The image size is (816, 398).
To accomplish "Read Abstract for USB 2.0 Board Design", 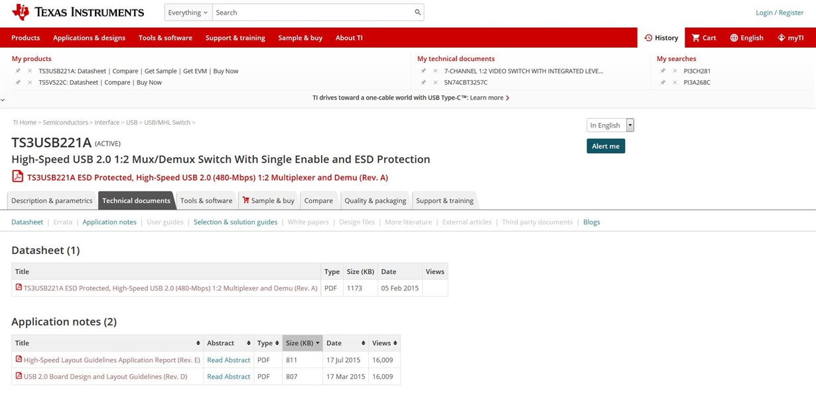I will point(229,376).
